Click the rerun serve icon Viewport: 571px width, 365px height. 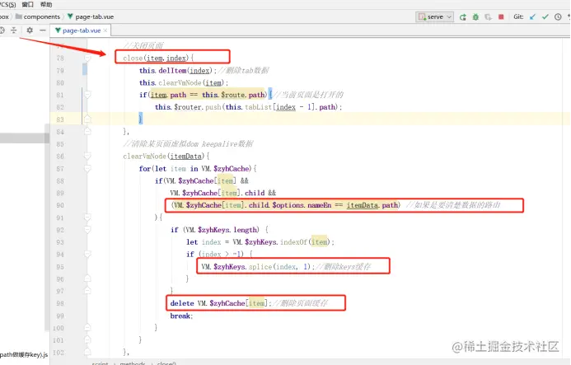[463, 17]
